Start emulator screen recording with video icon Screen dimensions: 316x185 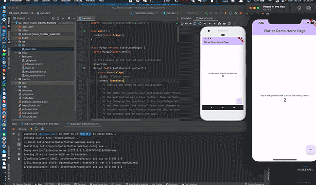[224, 23]
